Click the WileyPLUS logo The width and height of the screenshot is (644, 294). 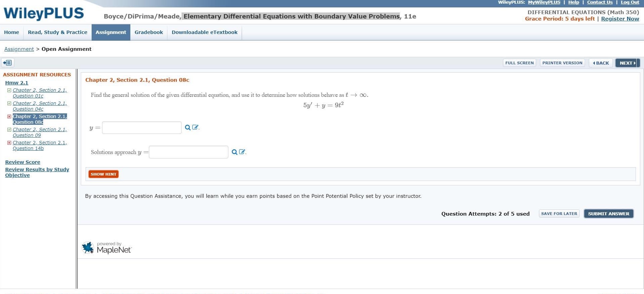[44, 13]
